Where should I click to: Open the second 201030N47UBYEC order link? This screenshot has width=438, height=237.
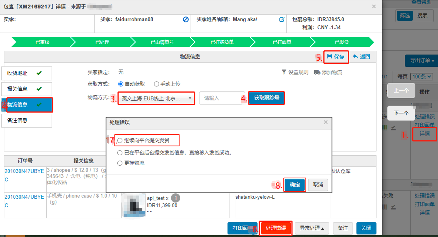[x=24, y=201]
